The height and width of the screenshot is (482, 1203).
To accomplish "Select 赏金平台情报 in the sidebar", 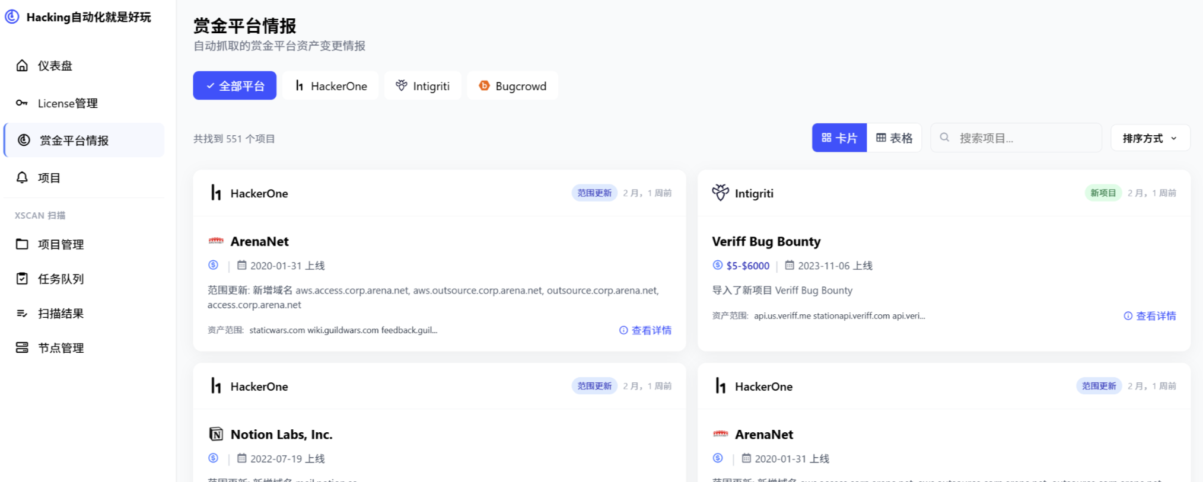I will pos(84,141).
